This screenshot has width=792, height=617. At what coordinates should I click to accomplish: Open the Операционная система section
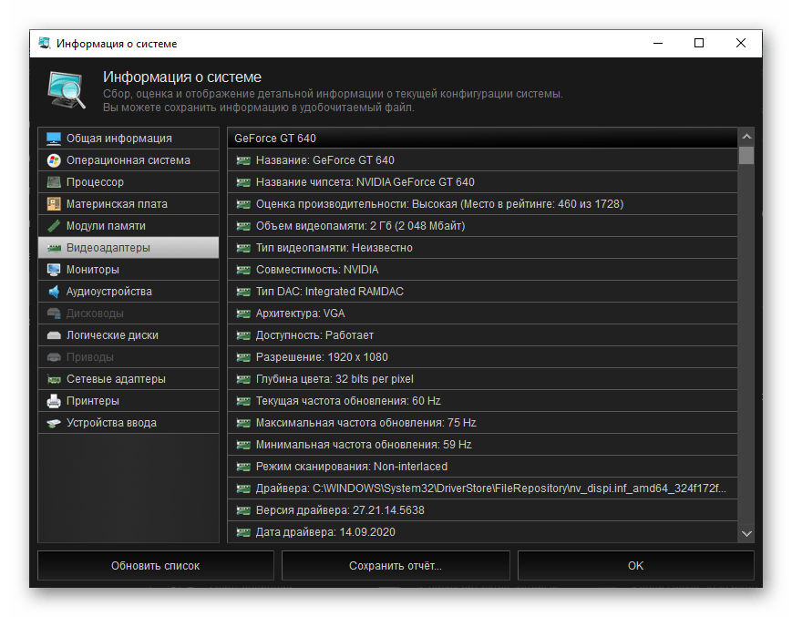click(129, 160)
